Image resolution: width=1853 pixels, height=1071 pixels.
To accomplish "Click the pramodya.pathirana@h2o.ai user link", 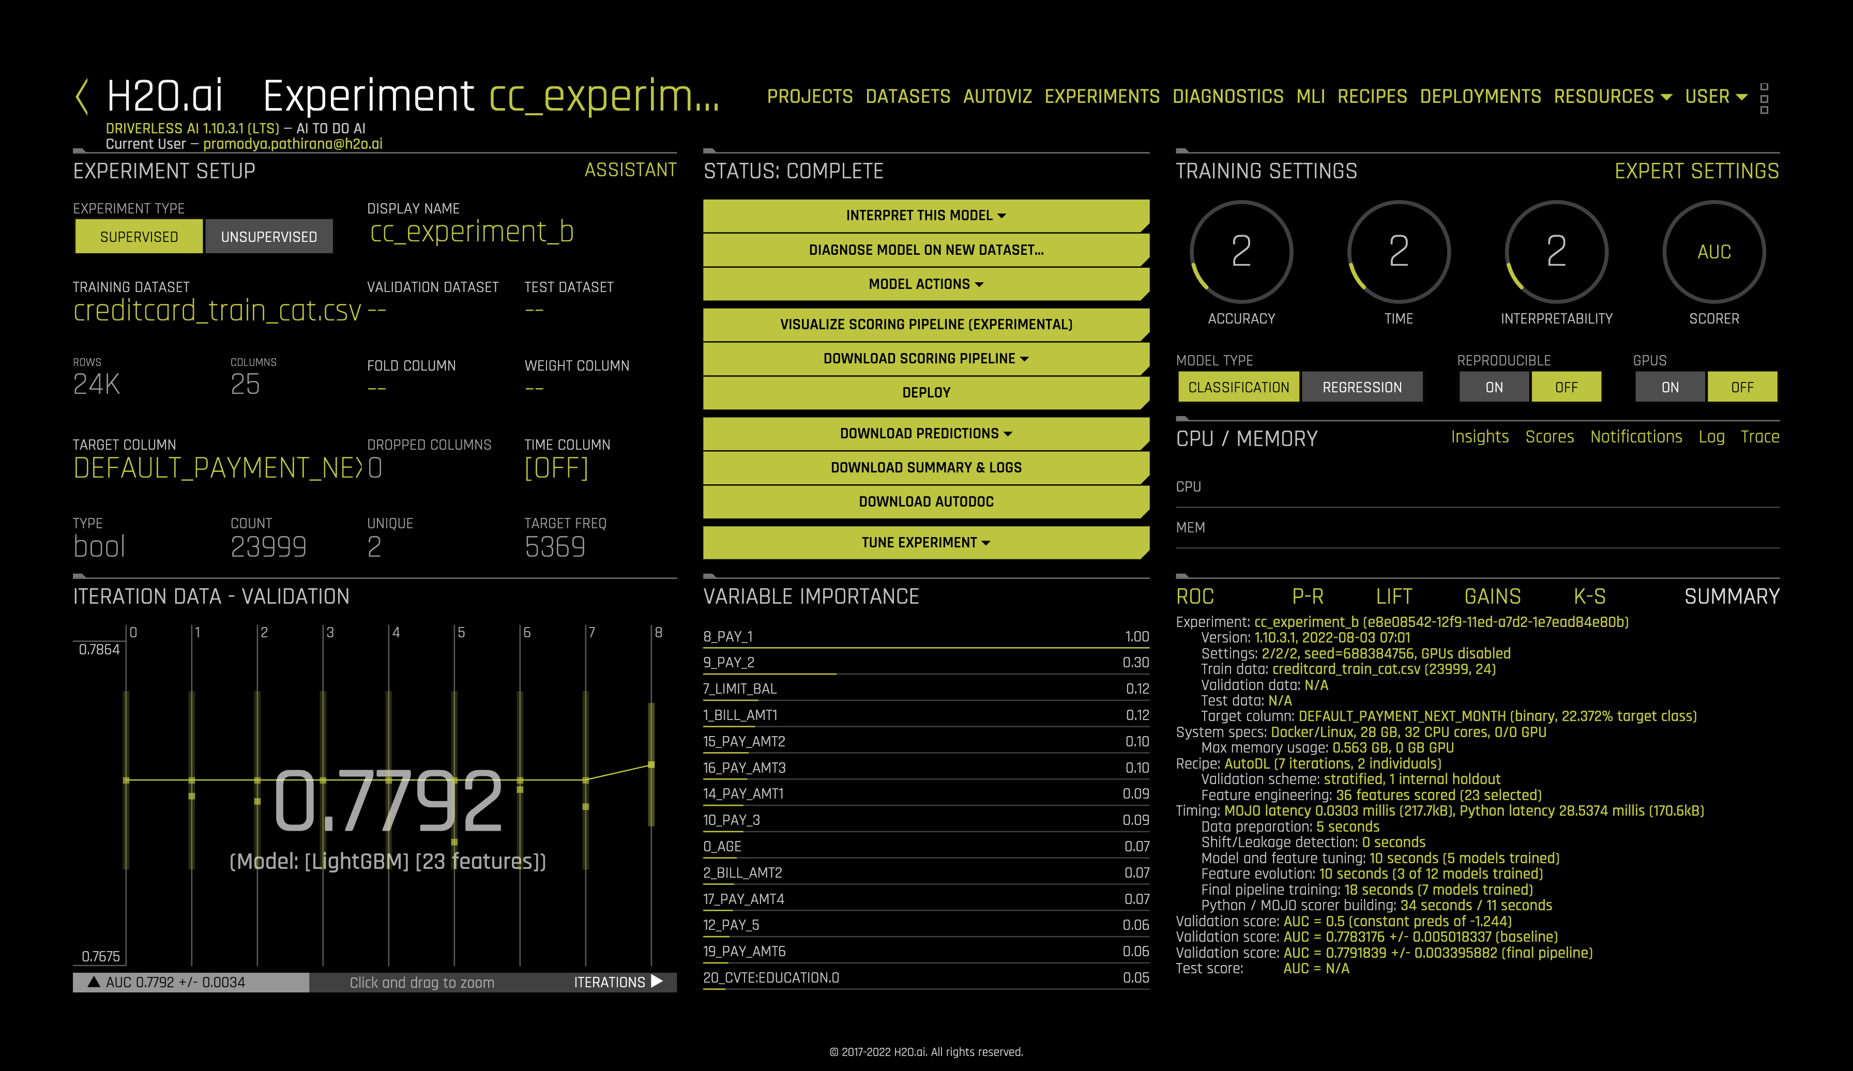I will point(293,144).
